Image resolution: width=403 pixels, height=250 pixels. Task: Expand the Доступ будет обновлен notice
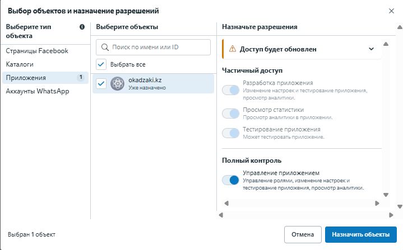[x=371, y=49]
